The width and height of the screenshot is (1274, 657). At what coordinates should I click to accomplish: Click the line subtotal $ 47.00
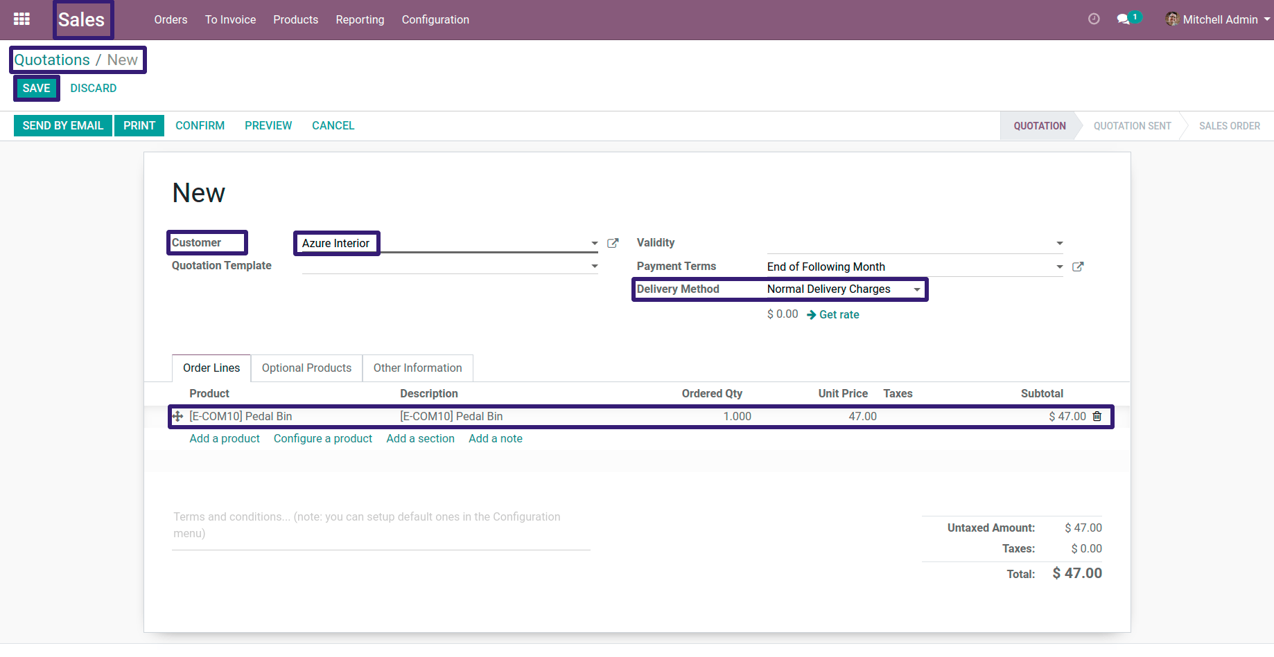(1067, 416)
